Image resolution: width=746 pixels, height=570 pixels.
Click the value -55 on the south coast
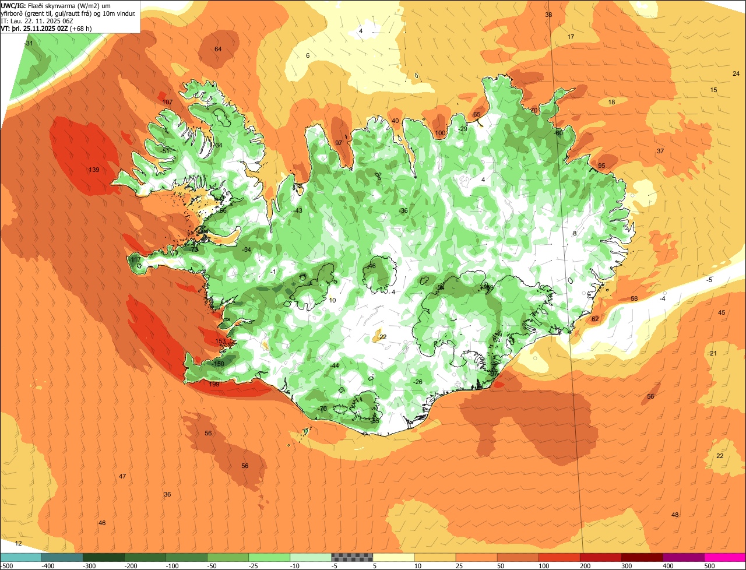click(x=375, y=421)
